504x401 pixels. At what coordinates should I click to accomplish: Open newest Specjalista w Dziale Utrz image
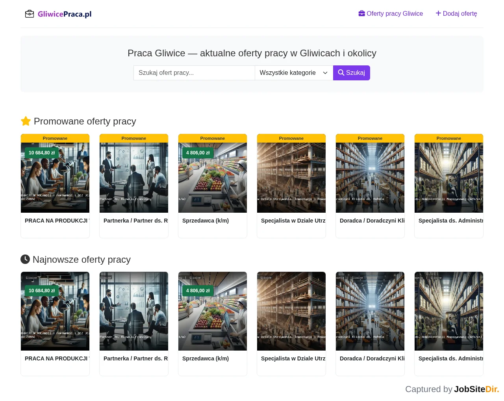291,311
